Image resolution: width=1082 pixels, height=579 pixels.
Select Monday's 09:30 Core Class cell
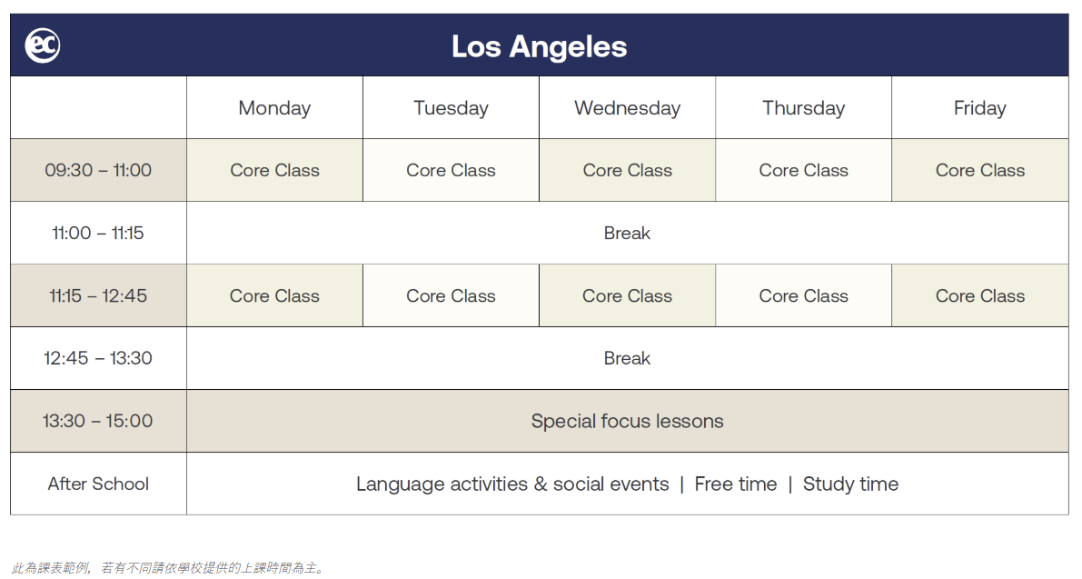pyautogui.click(x=274, y=171)
